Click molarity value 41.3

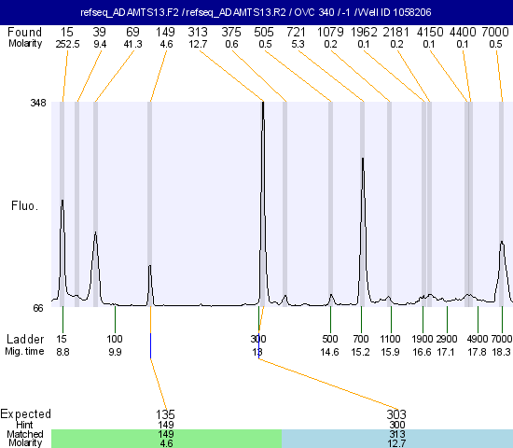pos(132,44)
